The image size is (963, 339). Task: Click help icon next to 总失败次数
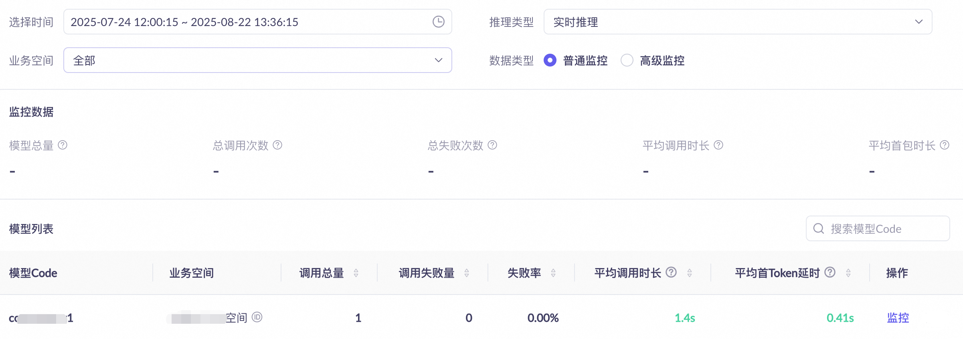point(492,145)
